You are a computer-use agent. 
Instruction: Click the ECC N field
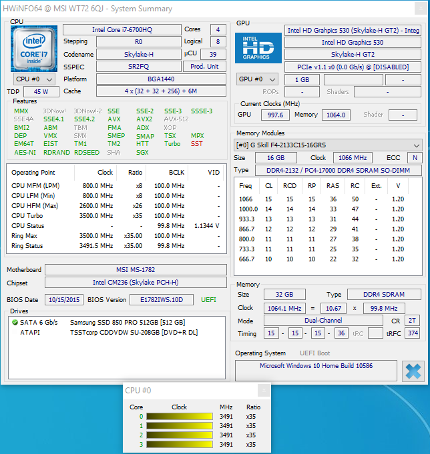click(x=415, y=158)
